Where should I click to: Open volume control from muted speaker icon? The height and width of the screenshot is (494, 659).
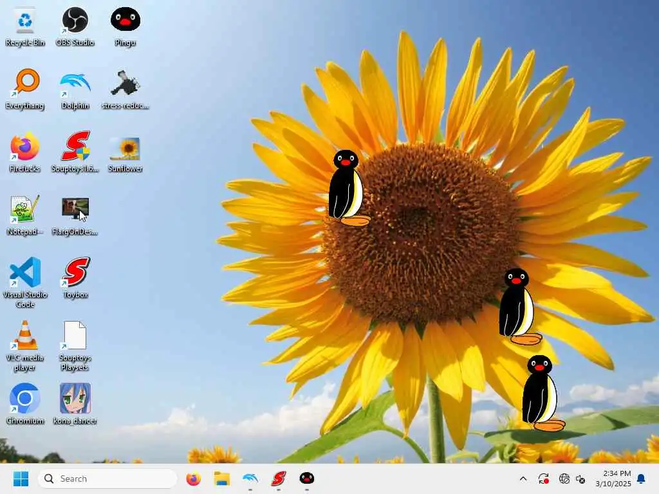(581, 479)
